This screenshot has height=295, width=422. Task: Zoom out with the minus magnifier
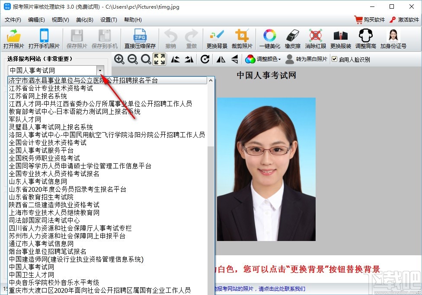(x=132, y=59)
